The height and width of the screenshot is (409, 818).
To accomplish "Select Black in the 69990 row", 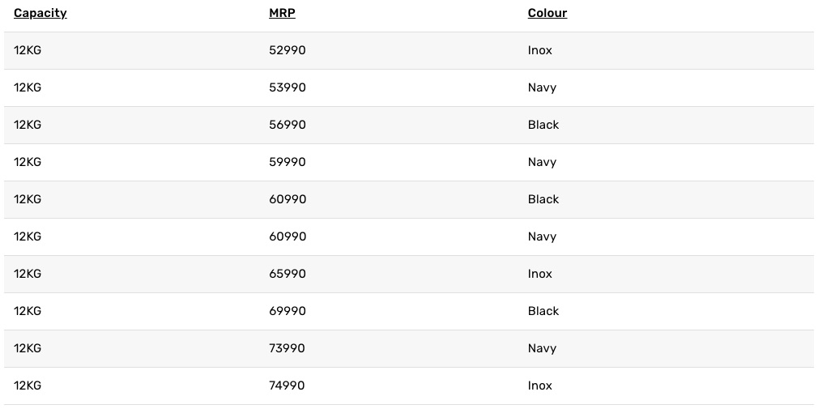I will 543,311.
